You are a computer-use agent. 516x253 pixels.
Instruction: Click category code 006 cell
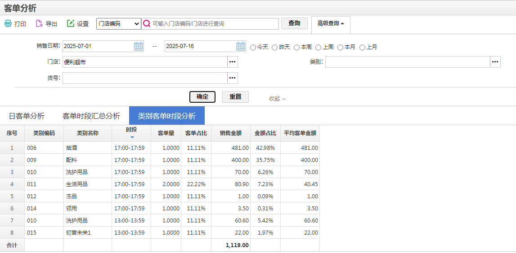(x=44, y=148)
